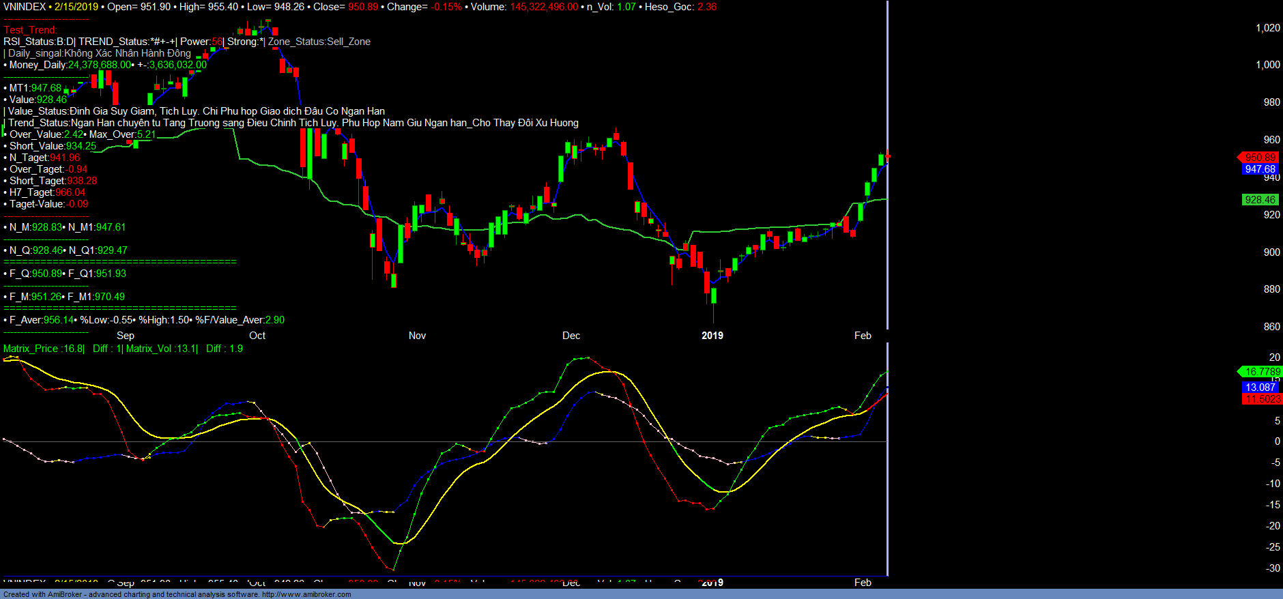Screen dimensions: 1283x599
Task: Click the red Test_Trend label
Action: 30,30
